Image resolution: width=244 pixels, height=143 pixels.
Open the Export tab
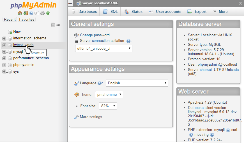197,12
